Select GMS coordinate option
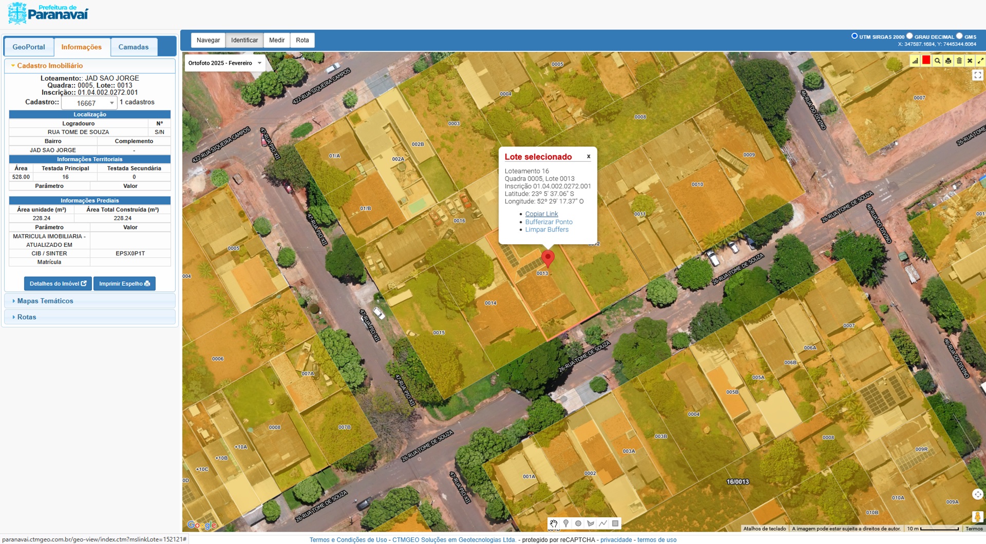986x544 pixels. [959, 36]
